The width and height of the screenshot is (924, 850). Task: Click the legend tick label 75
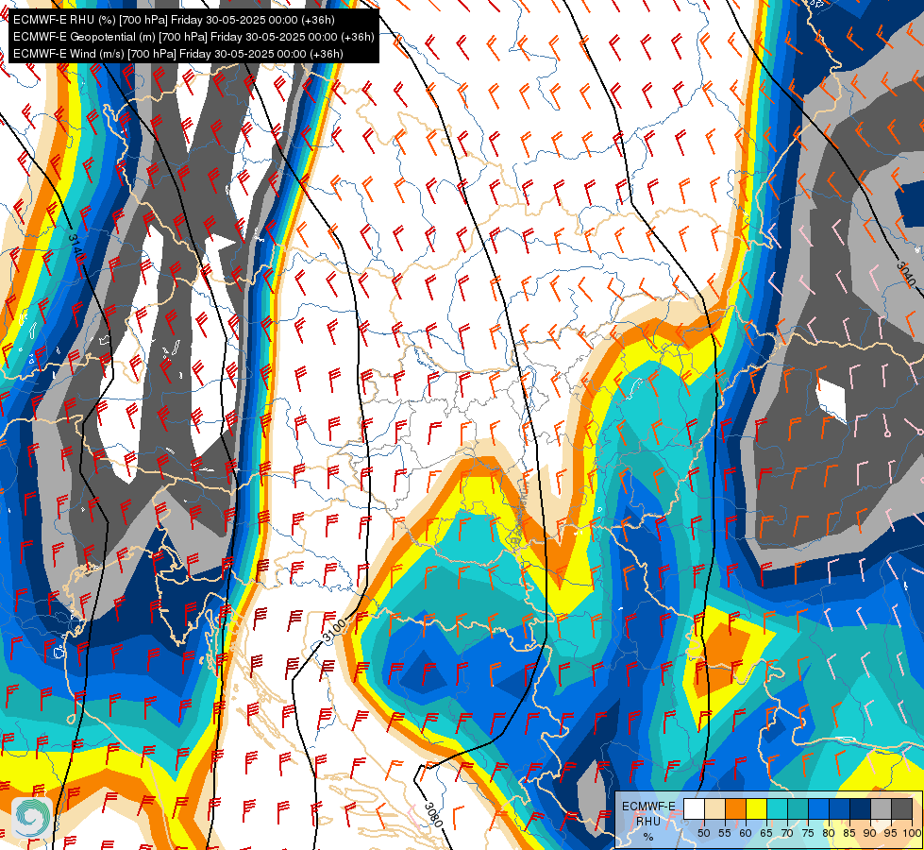[808, 833]
